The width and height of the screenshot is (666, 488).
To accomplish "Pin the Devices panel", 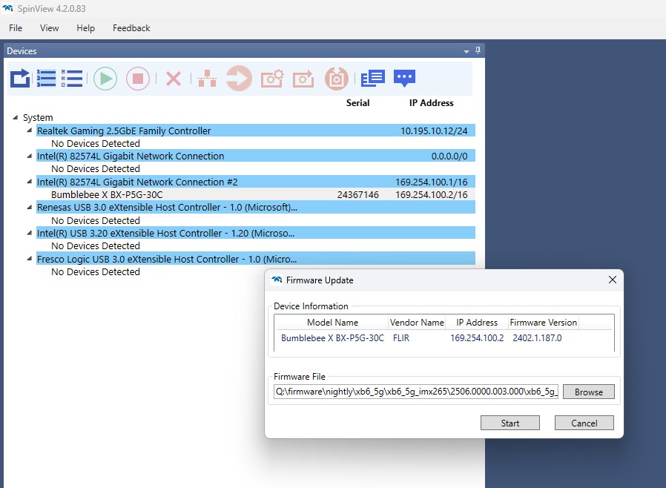I will (478, 50).
